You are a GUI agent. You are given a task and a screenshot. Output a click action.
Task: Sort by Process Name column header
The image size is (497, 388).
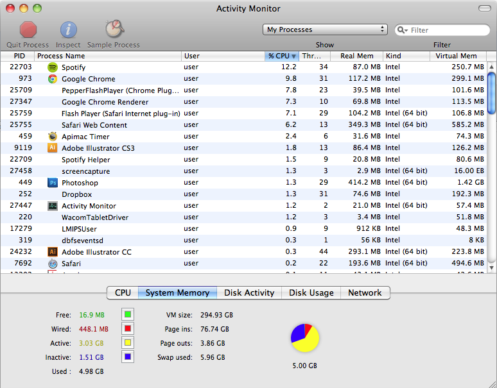point(108,56)
